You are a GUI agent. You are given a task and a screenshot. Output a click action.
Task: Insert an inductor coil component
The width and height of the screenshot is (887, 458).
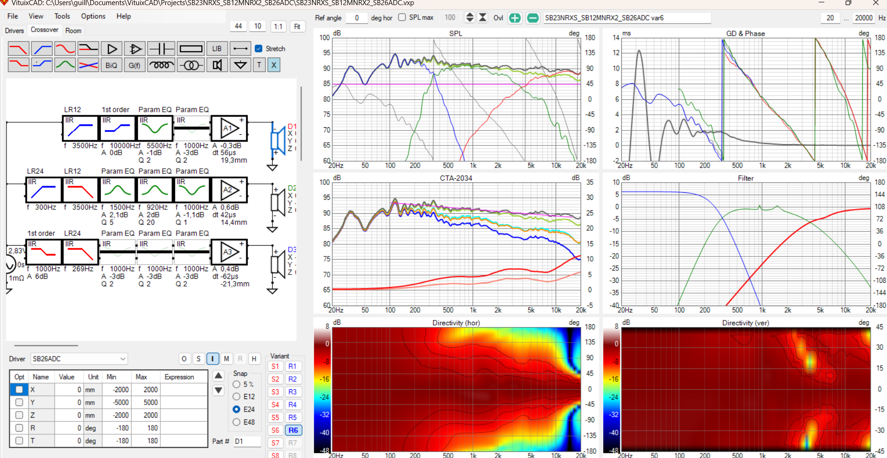pyautogui.click(x=161, y=65)
